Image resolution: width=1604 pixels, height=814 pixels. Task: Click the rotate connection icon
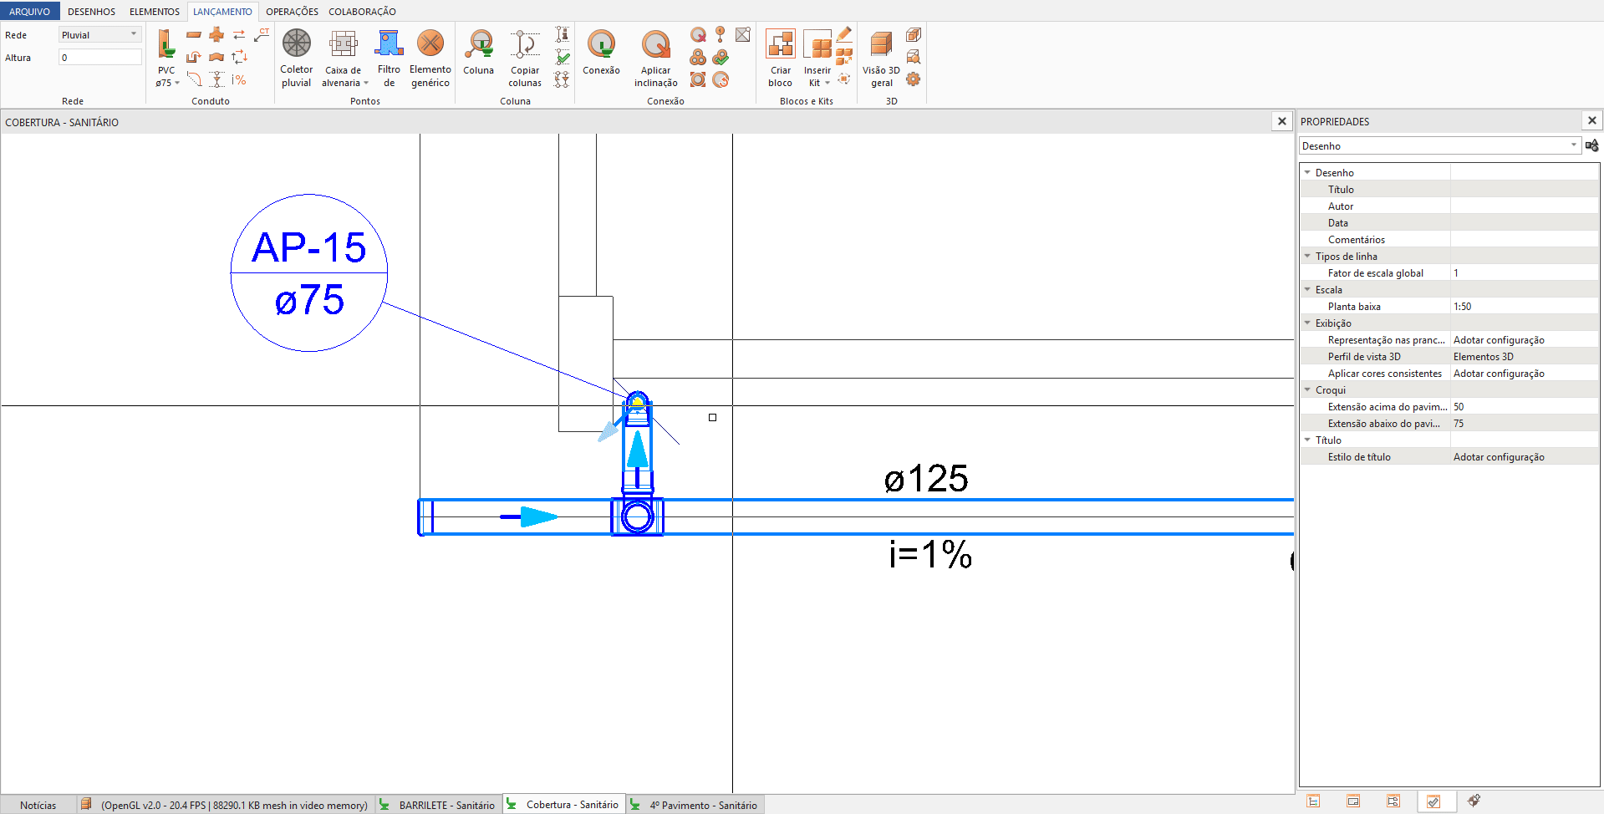[721, 79]
